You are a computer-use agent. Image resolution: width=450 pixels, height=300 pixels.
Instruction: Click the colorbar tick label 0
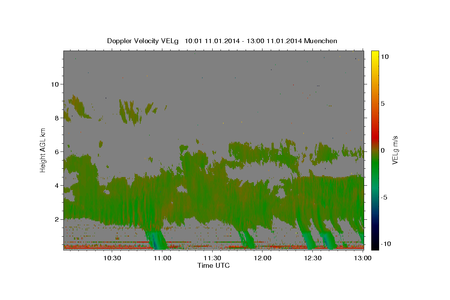point(382,150)
